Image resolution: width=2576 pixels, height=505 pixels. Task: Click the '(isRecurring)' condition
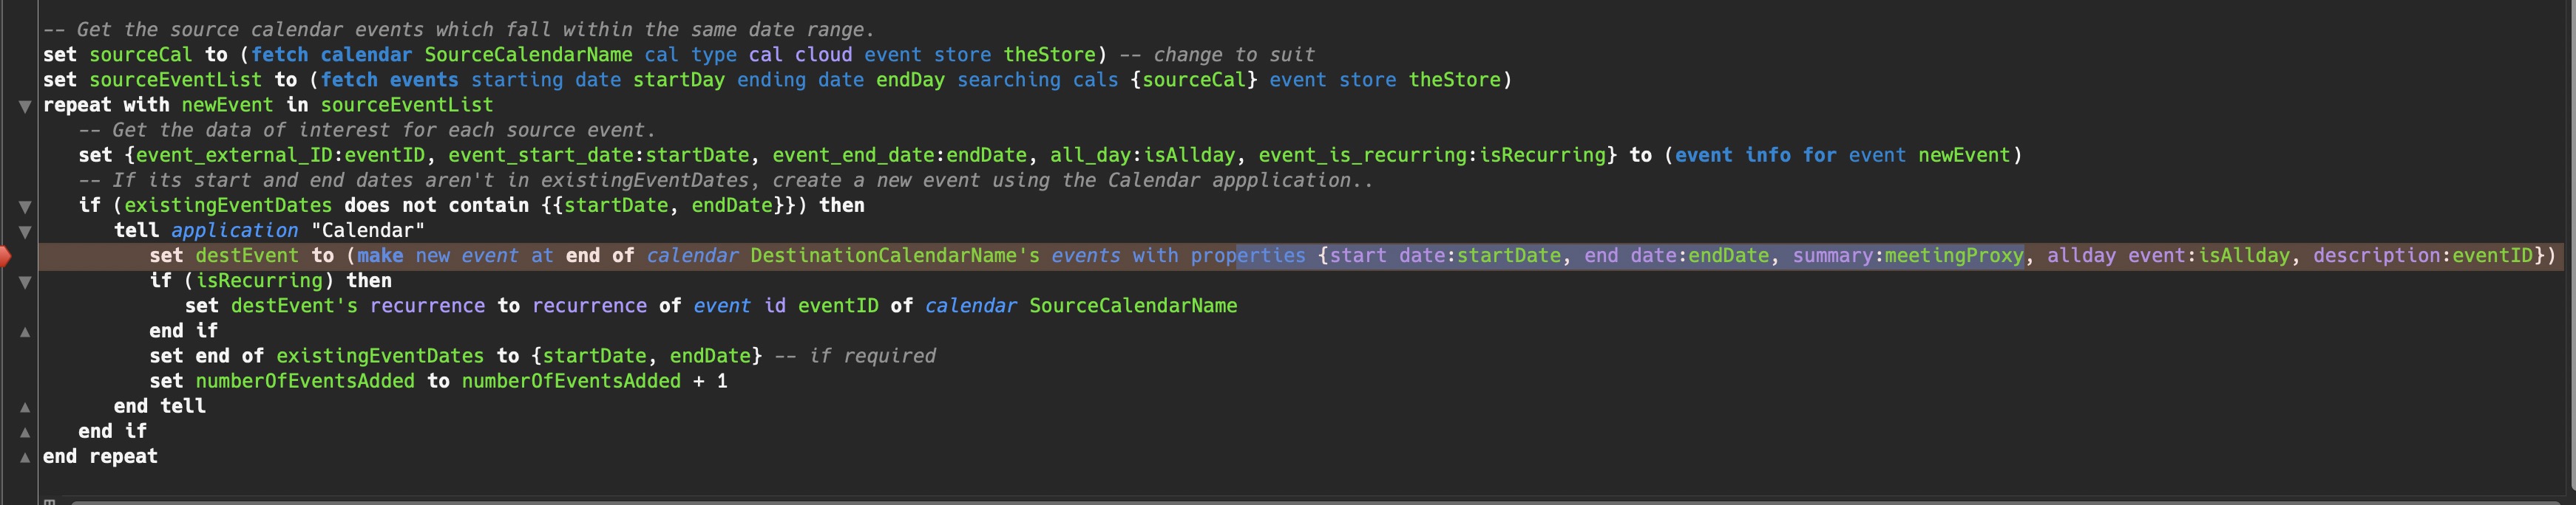coord(259,281)
